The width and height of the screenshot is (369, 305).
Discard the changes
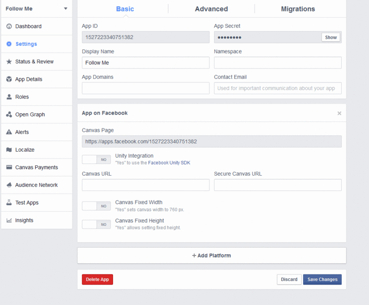click(289, 279)
